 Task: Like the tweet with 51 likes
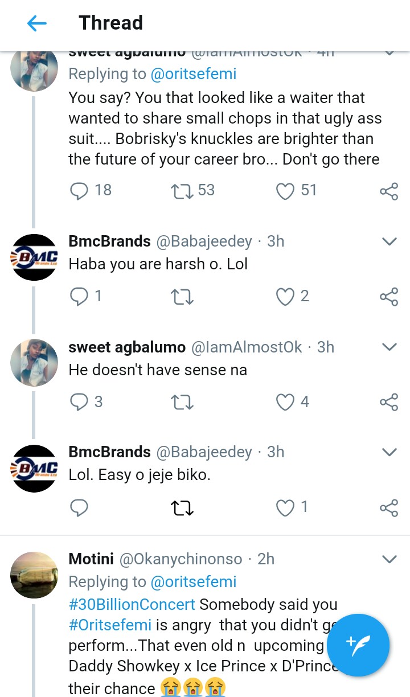(x=285, y=191)
